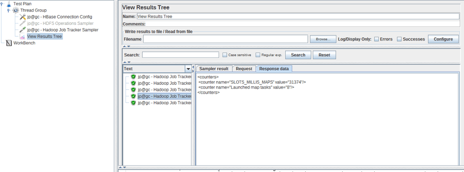Select the highlighted fourth Job Tracker result
The image size is (464, 172).
164,96
